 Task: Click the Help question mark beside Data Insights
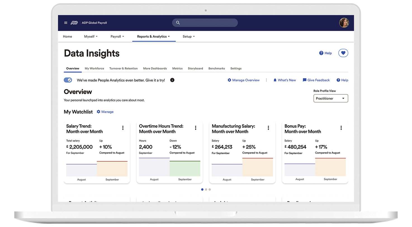321,53
